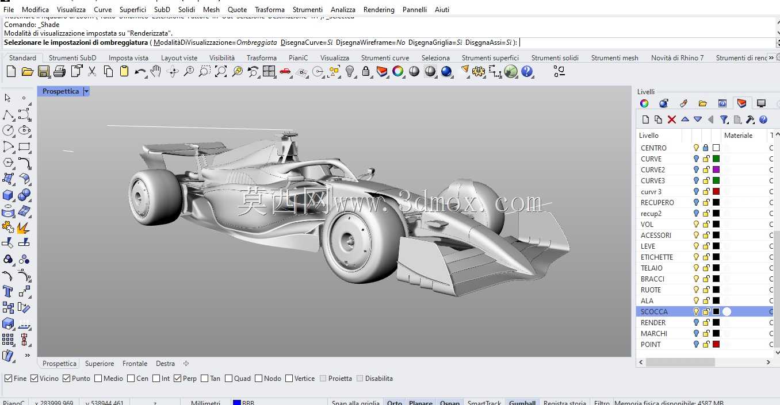Open the Rendering menu
The height and width of the screenshot is (405, 780).
coord(379,10)
